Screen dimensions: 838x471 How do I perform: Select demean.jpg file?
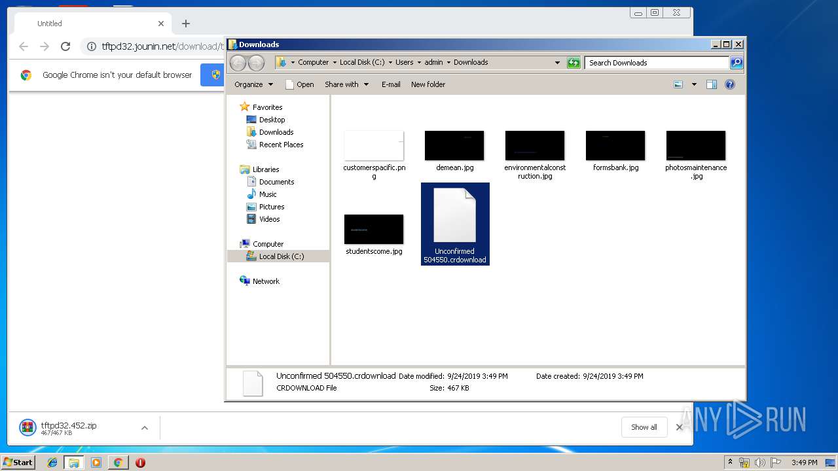click(454, 151)
